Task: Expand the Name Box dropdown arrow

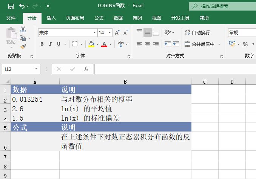Action: (37, 69)
